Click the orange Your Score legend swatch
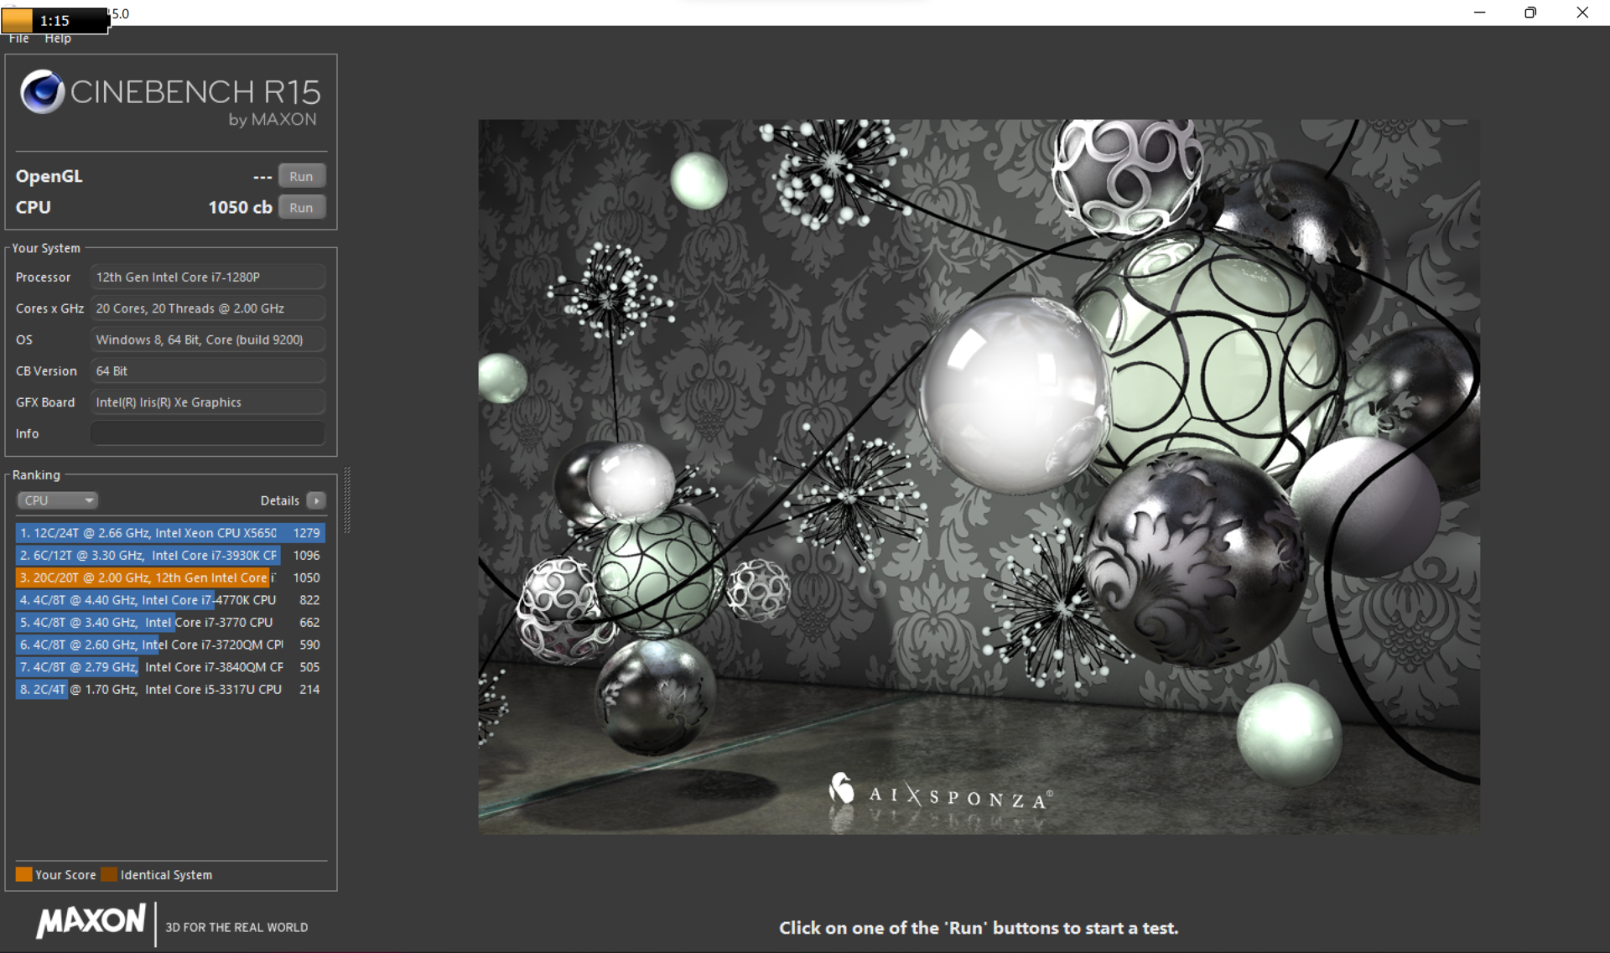The height and width of the screenshot is (953, 1610). (x=23, y=874)
